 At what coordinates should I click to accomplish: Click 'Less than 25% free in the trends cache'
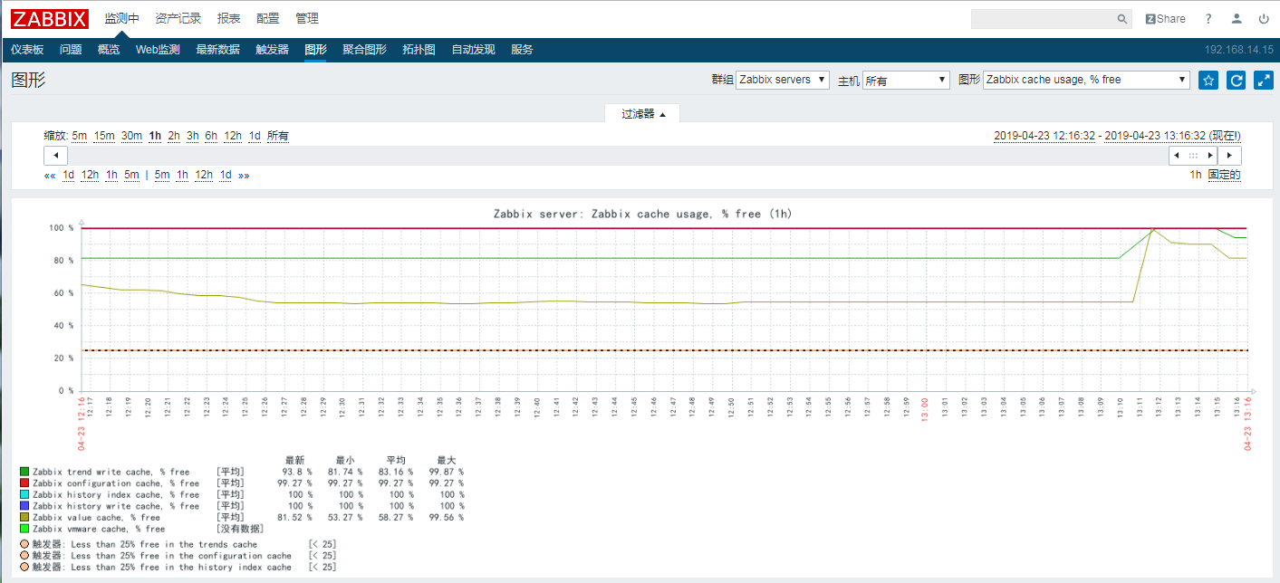164,545
